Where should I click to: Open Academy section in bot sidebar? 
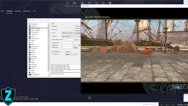click(34, 56)
